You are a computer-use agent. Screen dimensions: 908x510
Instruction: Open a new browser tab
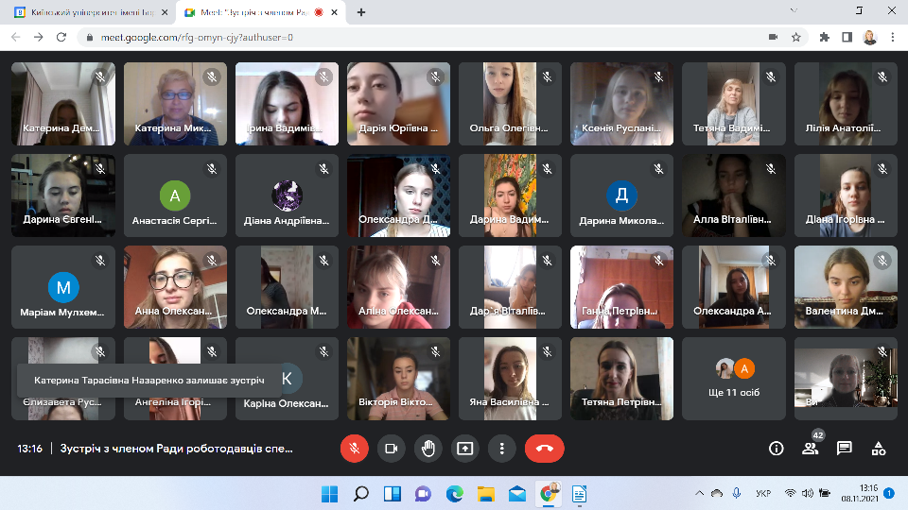pyautogui.click(x=361, y=12)
